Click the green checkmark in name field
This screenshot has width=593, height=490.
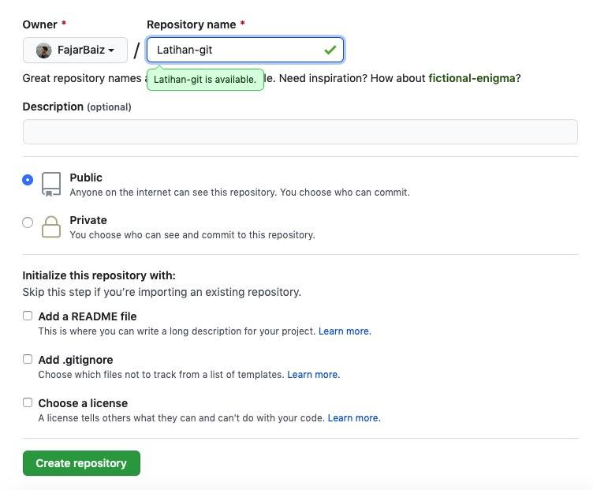pos(330,50)
